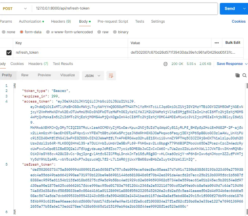Toggle the wrap lines icon
The width and height of the screenshot is (248, 216).
pos(111,76)
